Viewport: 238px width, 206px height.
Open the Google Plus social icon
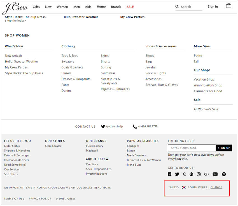(207, 174)
